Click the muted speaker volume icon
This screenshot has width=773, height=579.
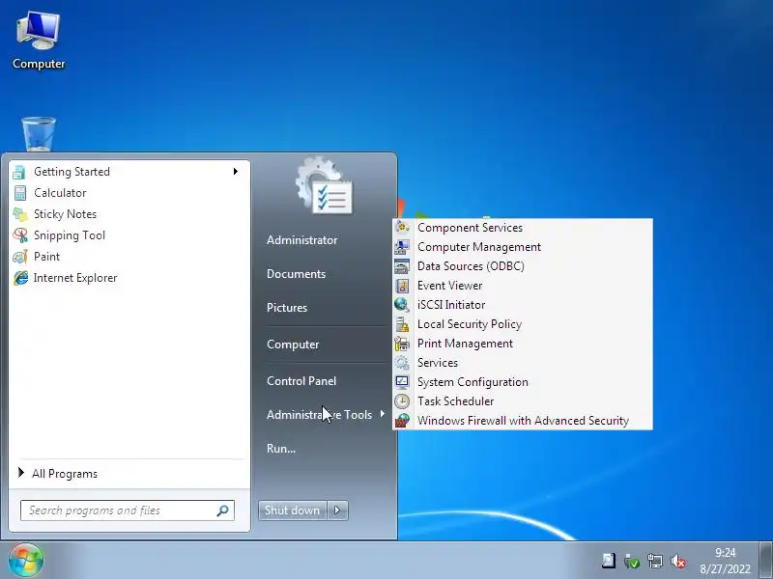[x=678, y=561]
